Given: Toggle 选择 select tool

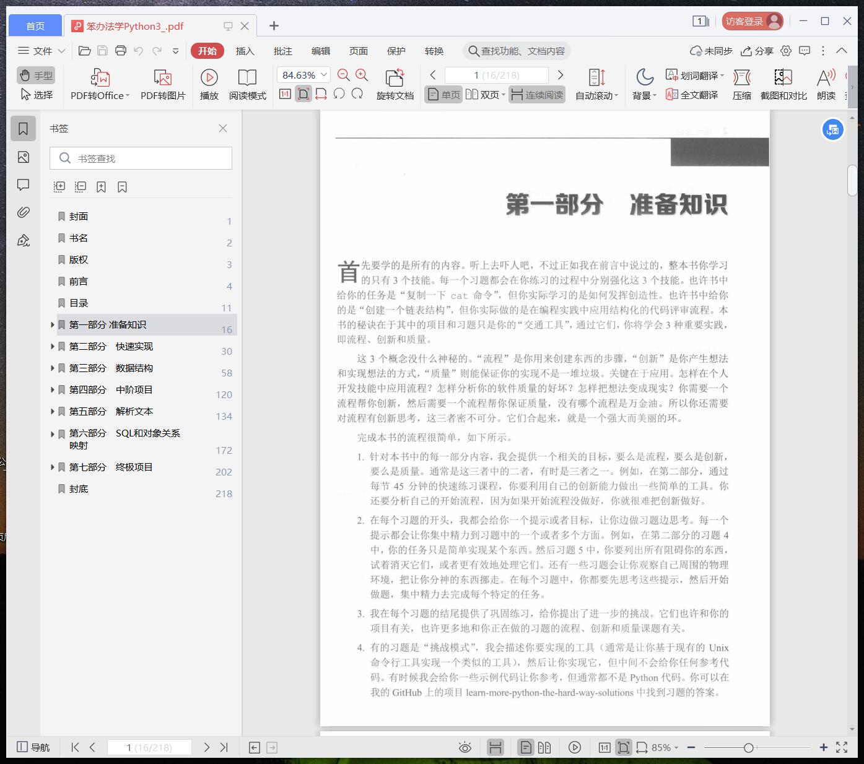Looking at the screenshot, I should pyautogui.click(x=36, y=95).
